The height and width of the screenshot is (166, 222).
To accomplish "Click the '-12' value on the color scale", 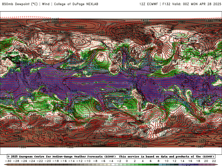I will click(x=79, y=161).
